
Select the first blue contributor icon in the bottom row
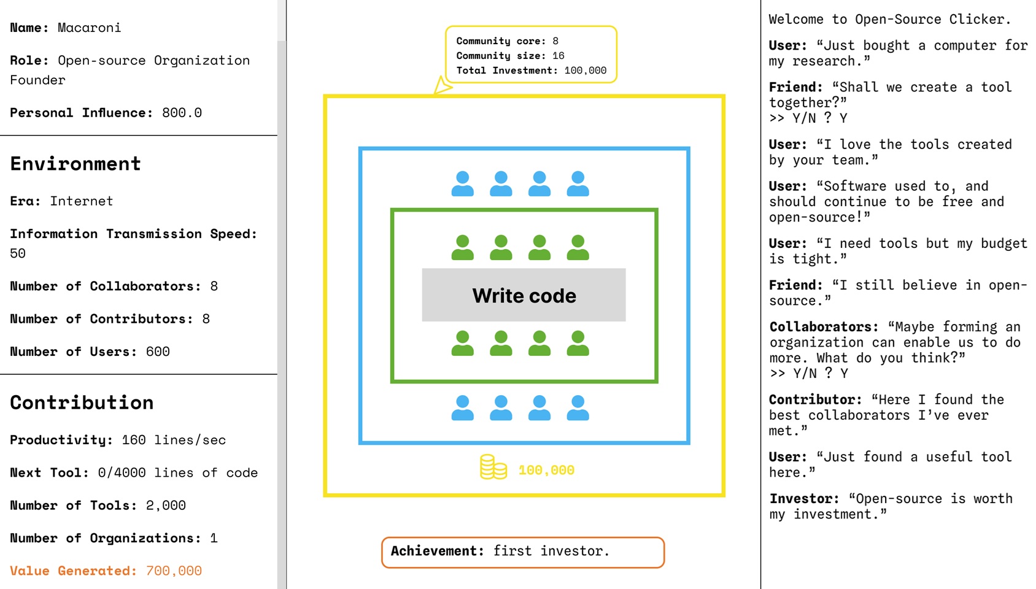point(463,408)
